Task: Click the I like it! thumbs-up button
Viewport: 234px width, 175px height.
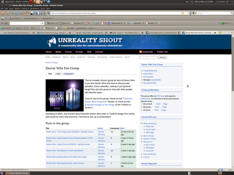Action: (17, 28)
